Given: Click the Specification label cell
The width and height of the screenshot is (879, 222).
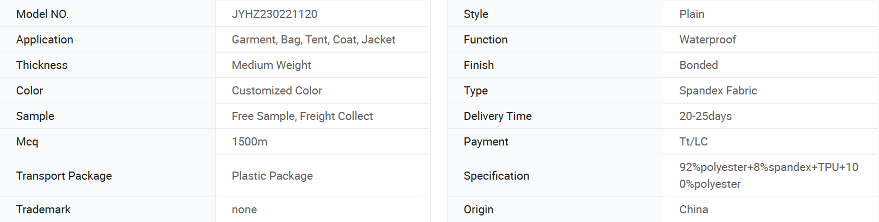Looking at the screenshot, I should coord(555,176).
